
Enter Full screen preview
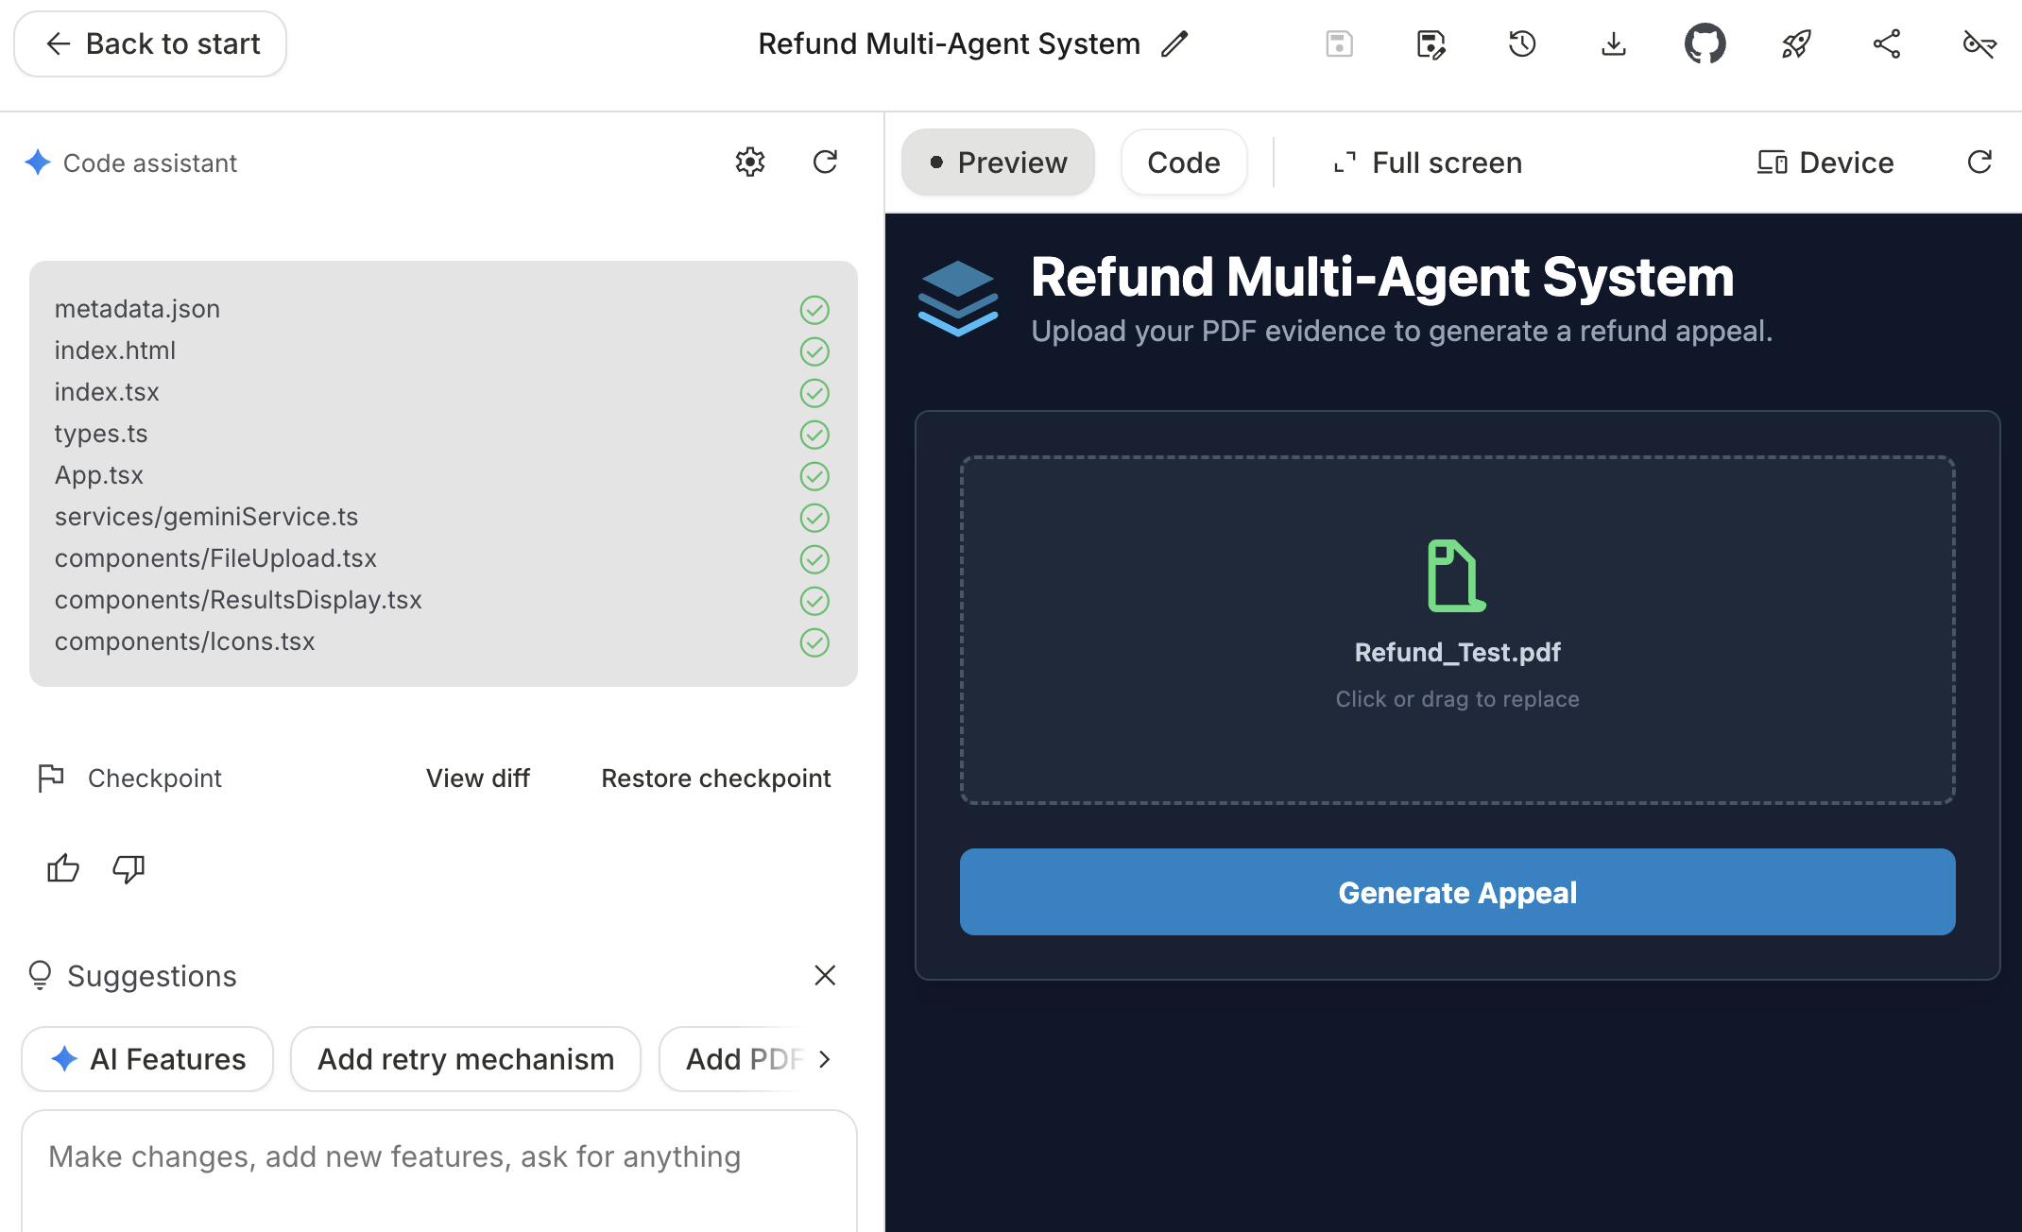[x=1428, y=163]
